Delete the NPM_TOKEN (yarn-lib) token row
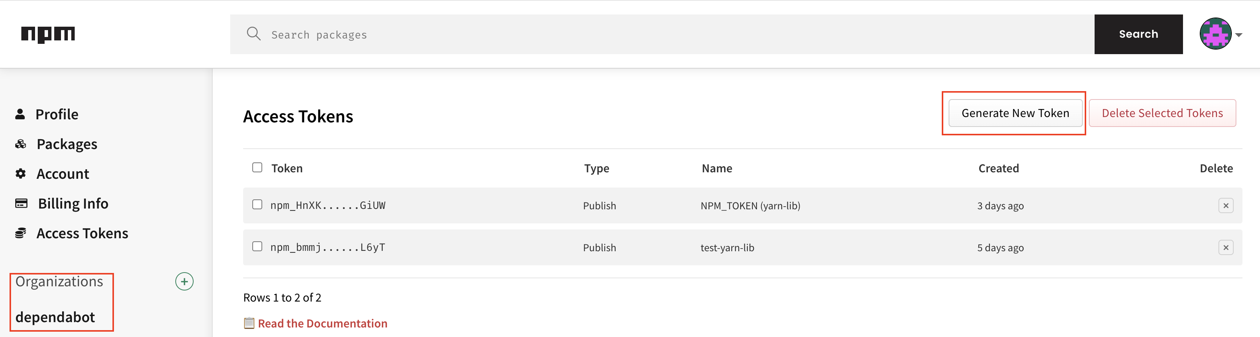Image resolution: width=1260 pixels, height=337 pixels. point(1225,206)
